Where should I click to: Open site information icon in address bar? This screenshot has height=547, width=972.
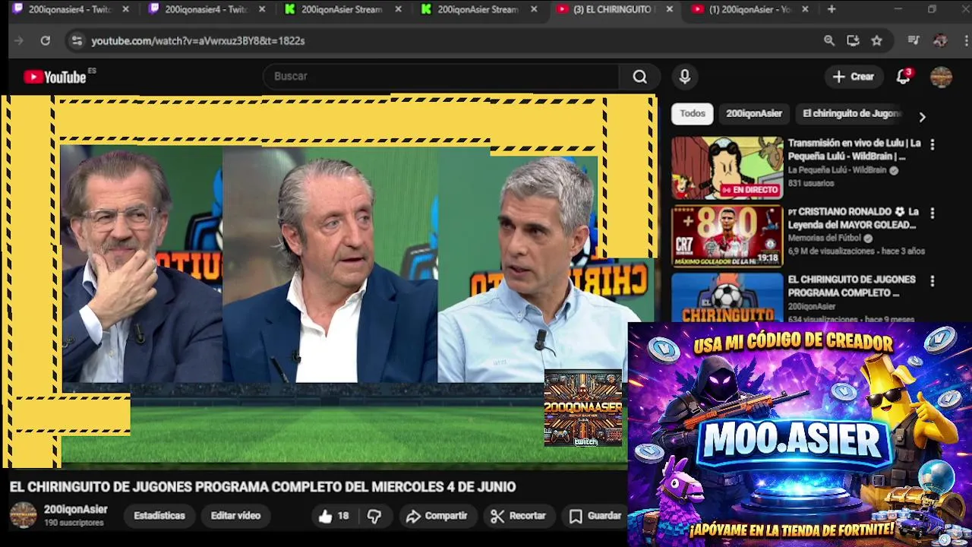(76, 41)
